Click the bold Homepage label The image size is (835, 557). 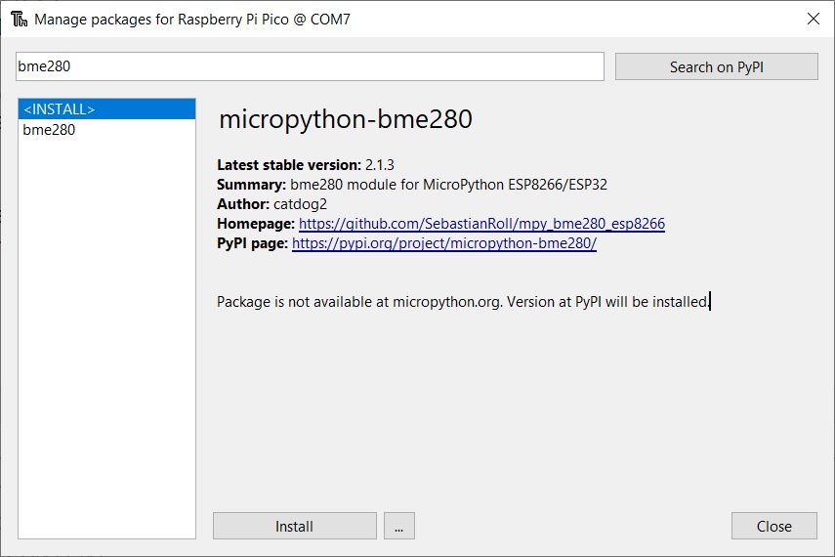[x=255, y=224]
